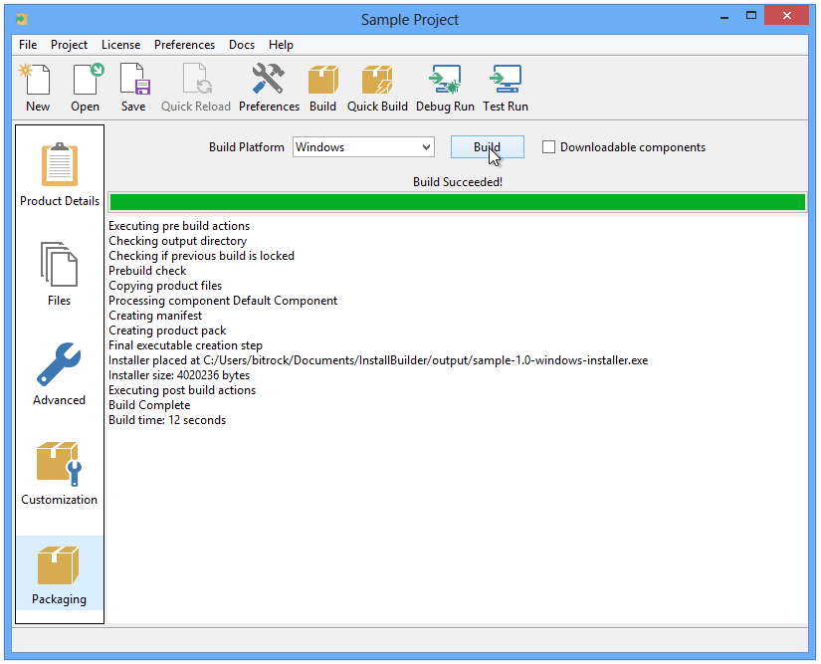Click the 'Checking output directory' log line
The height and width of the screenshot is (664, 821).
[x=177, y=241]
